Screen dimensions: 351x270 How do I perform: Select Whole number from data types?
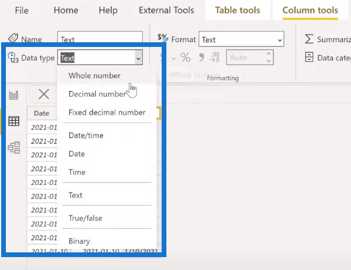coord(95,76)
